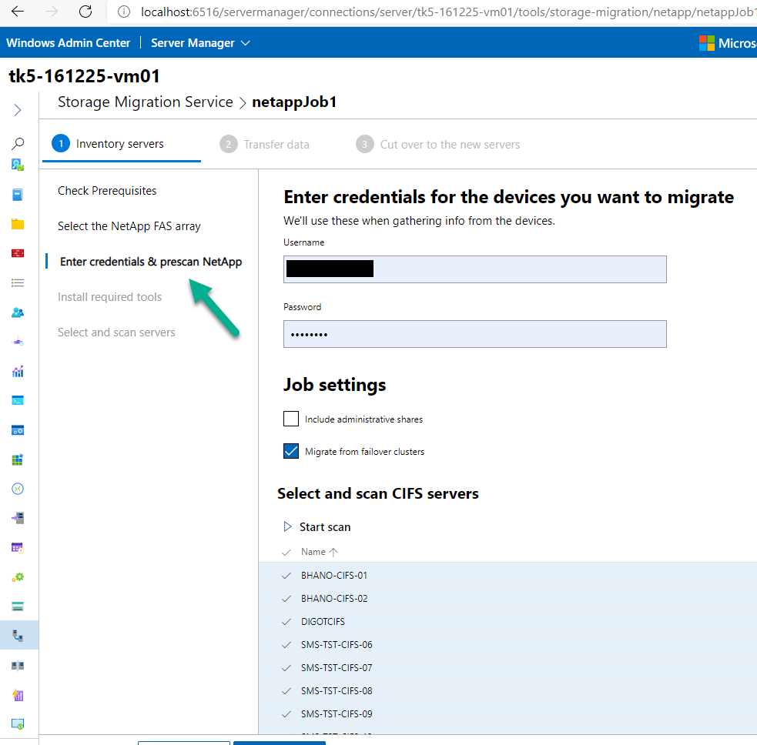Open Select and scan servers step
Viewport: 757px width, 745px height.
click(116, 332)
